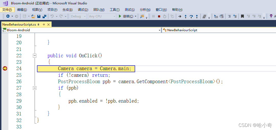Open the 项目(P) menu

[52, 9]
